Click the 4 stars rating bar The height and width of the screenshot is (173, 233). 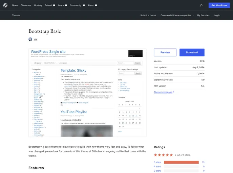click(x=181, y=167)
